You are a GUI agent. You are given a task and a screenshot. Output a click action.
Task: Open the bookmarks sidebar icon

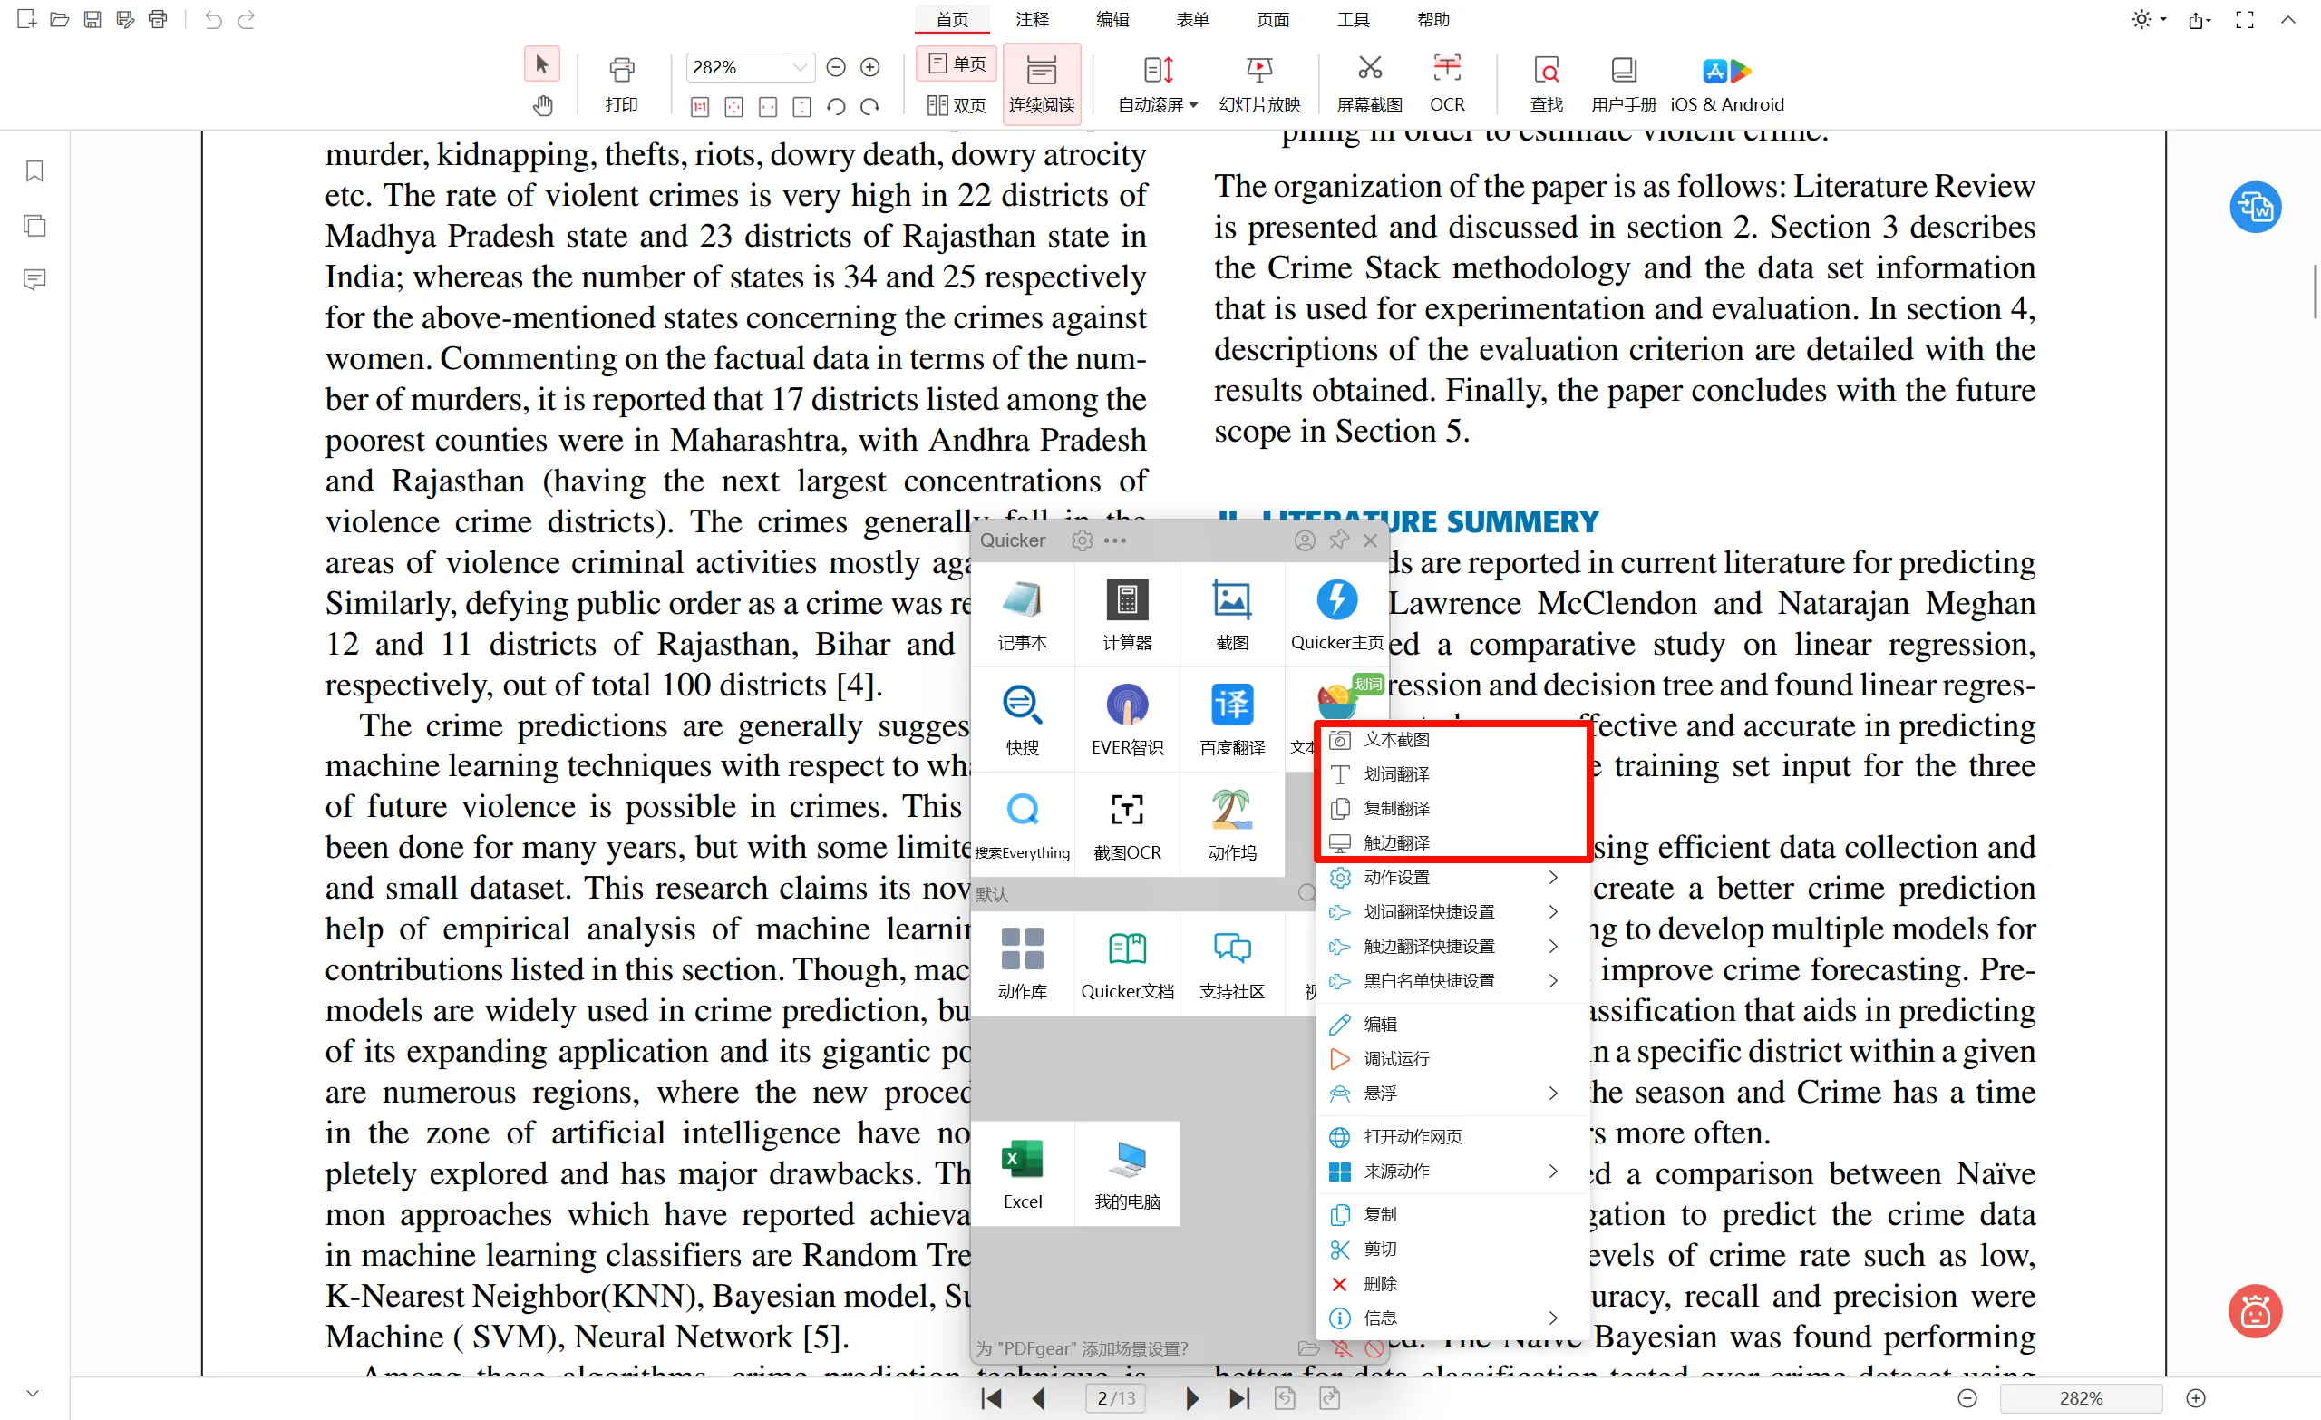[34, 170]
